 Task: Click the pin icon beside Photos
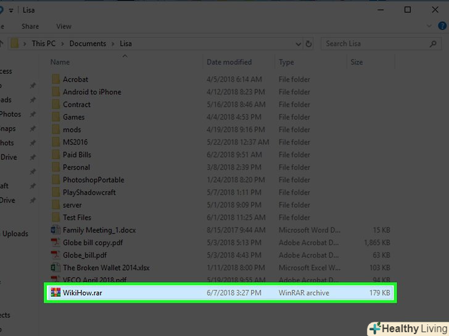(33, 114)
